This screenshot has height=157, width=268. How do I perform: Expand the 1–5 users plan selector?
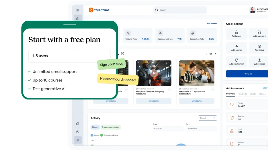point(69,56)
